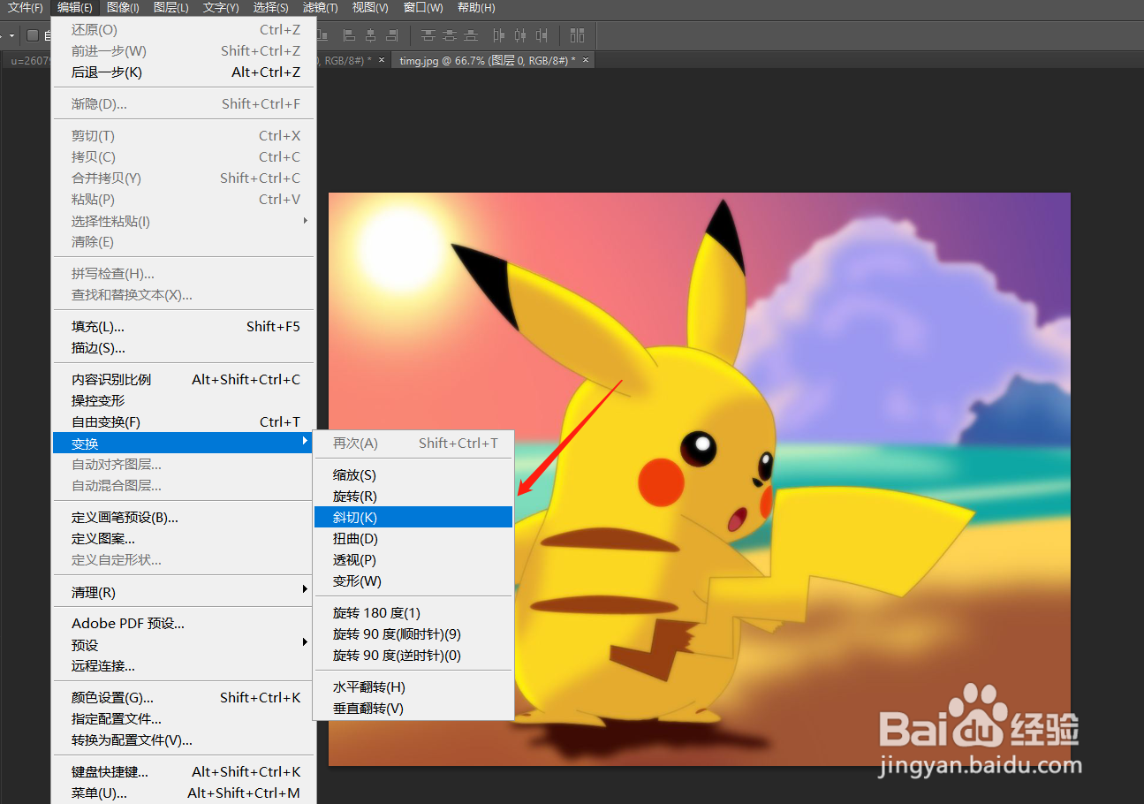Screen dimensions: 1144x804
Task: Choose 旋转 180 度(1) option
Action: pyautogui.click(x=413, y=613)
